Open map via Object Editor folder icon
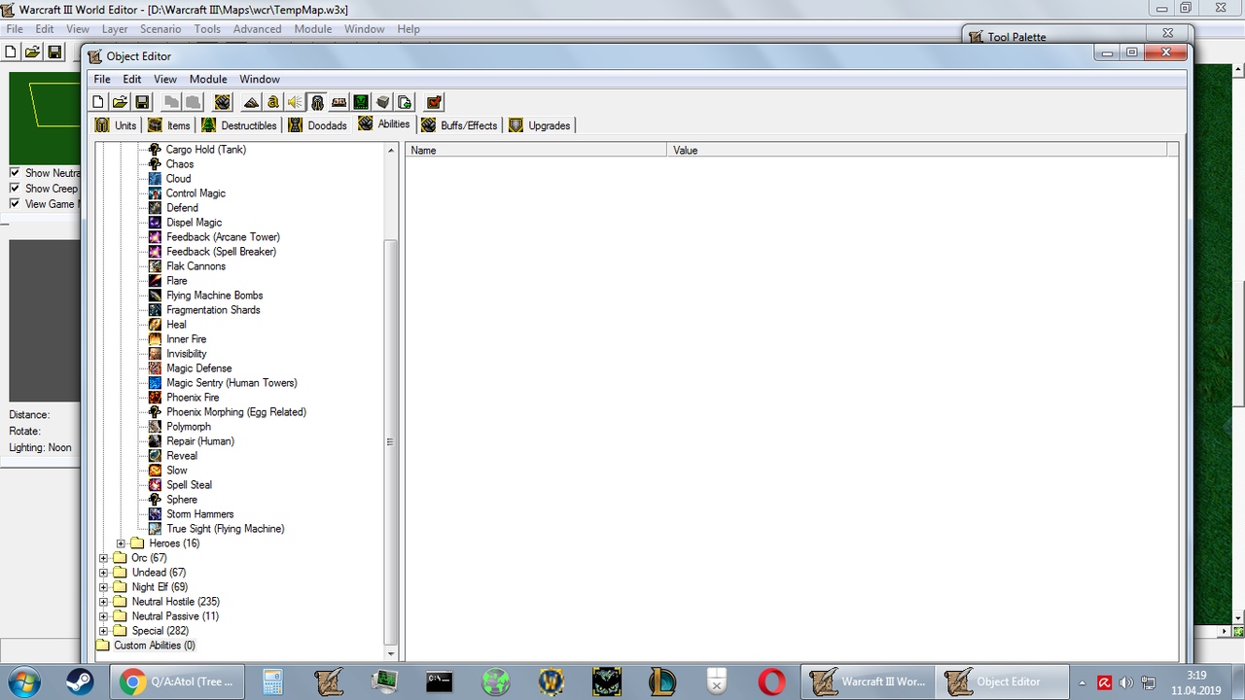 coord(120,102)
